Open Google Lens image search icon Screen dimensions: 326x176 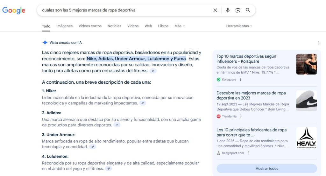tap(238, 10)
